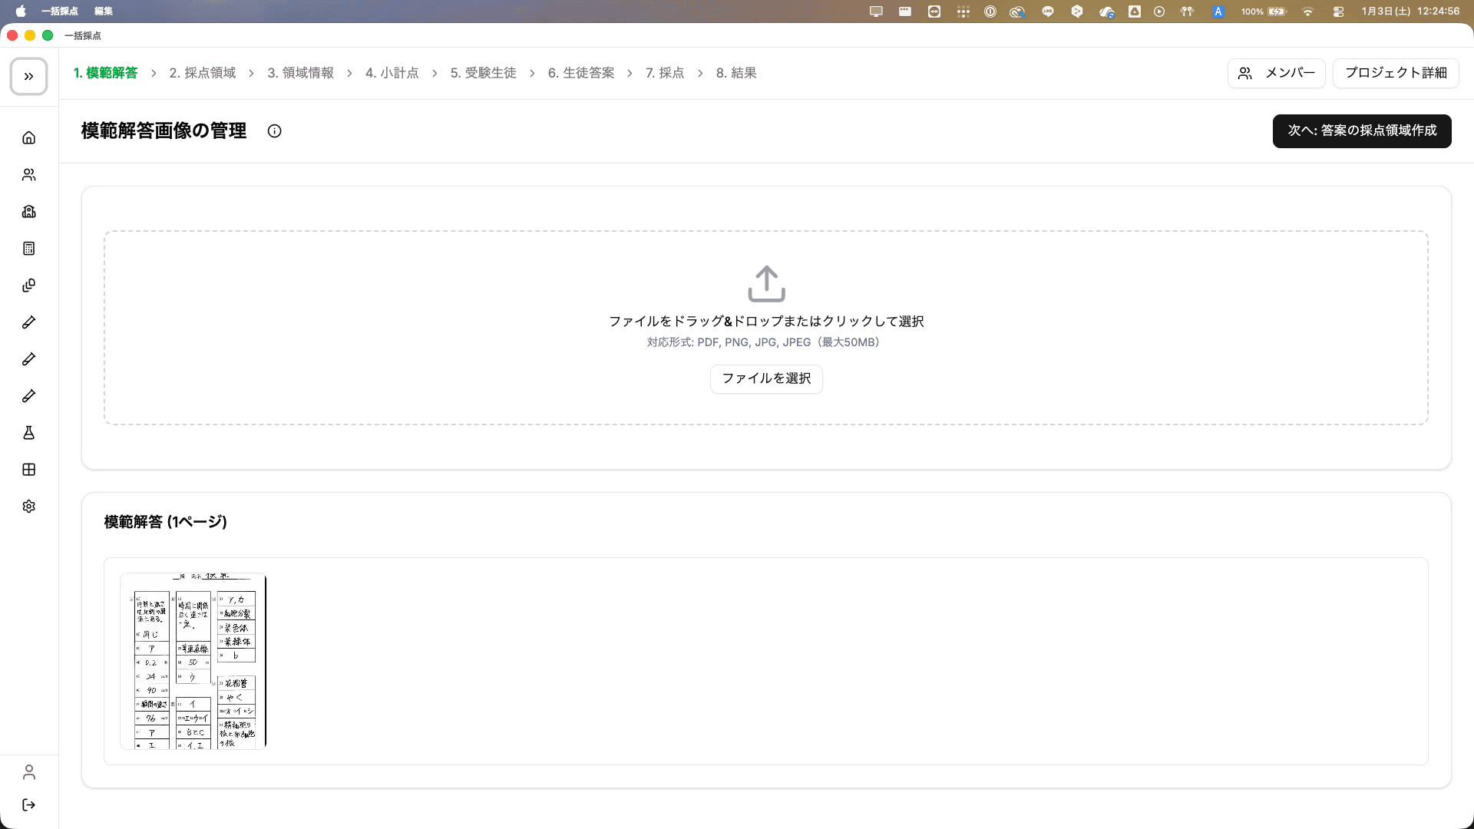Go to step 8. 結果
1474x829 pixels.
pos(736,73)
